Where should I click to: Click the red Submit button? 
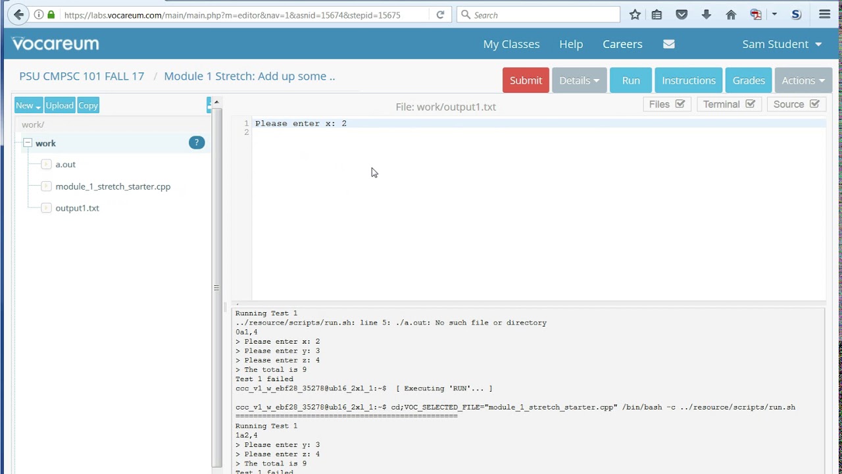[526, 80]
